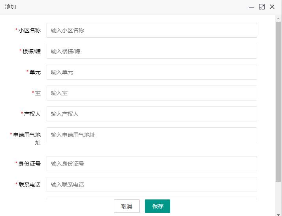The height and width of the screenshot is (216, 282).
Task: Select the 单元 input field
Action: point(152,72)
